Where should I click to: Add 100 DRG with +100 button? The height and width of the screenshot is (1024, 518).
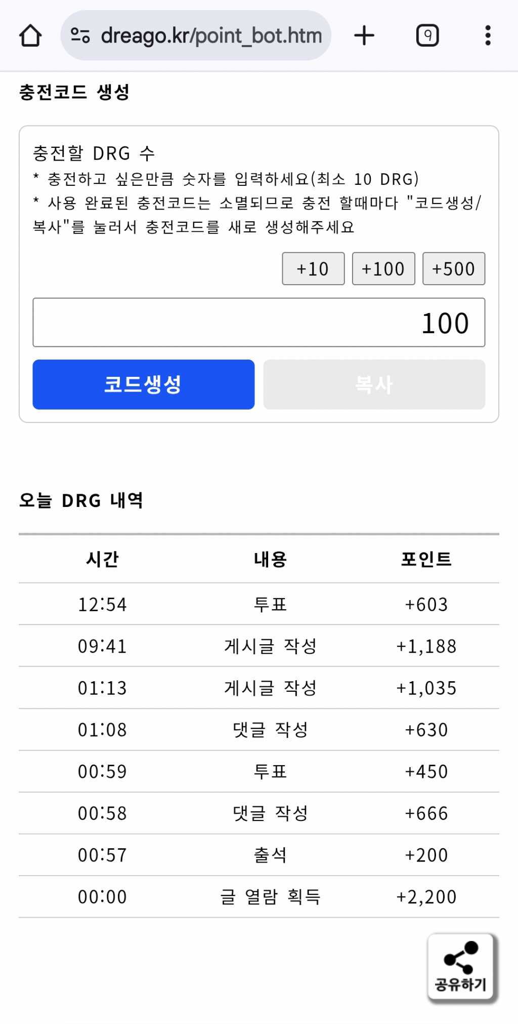383,268
